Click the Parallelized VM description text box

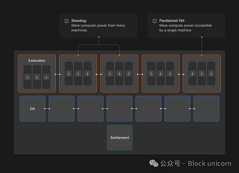click(x=186, y=26)
